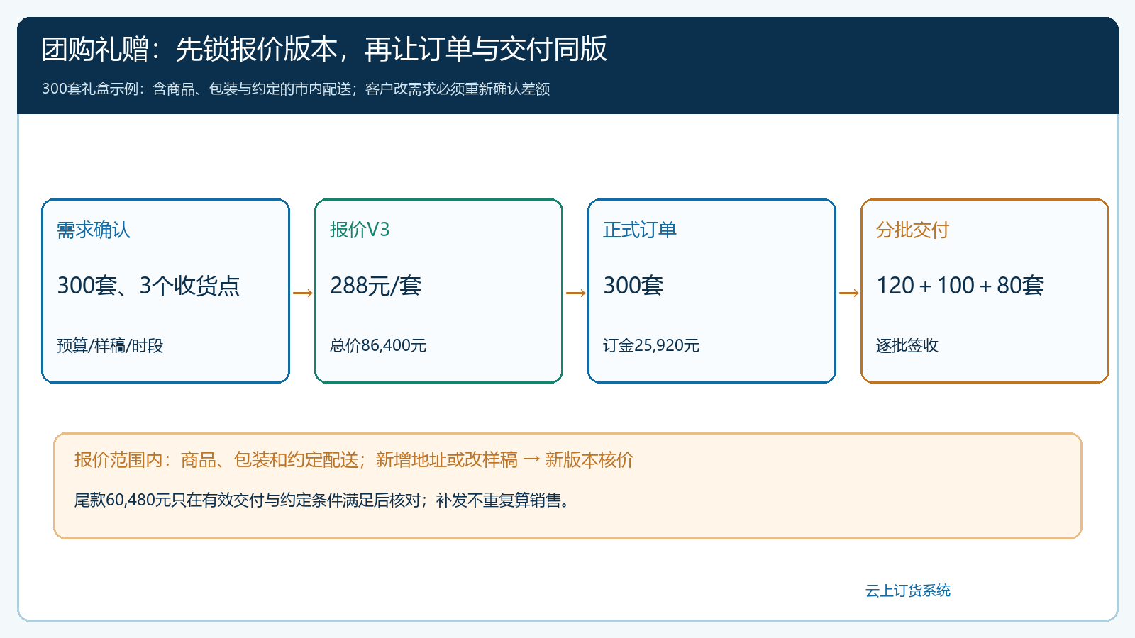Click the orange note line starting with 报价范围内
1135x638 pixels.
354,460
